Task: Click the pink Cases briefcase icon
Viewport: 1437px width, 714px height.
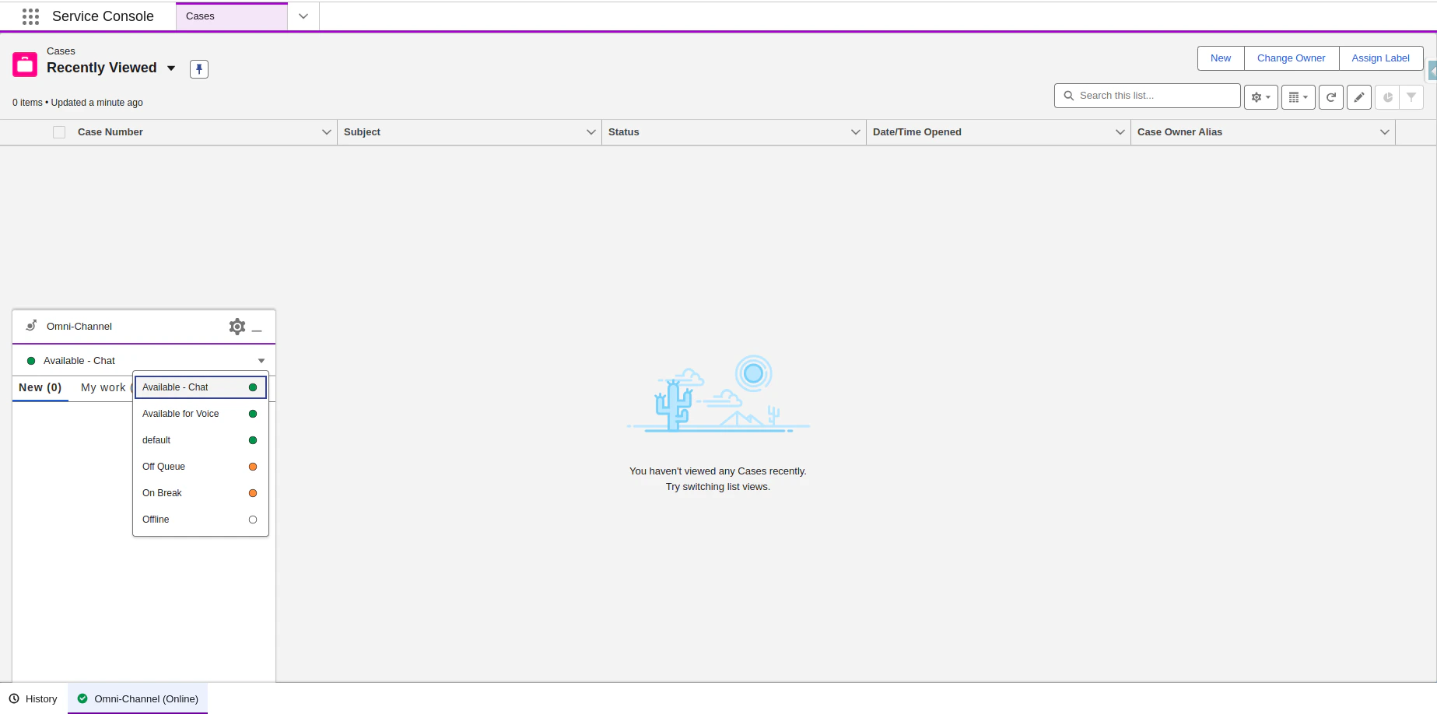Action: [25, 65]
